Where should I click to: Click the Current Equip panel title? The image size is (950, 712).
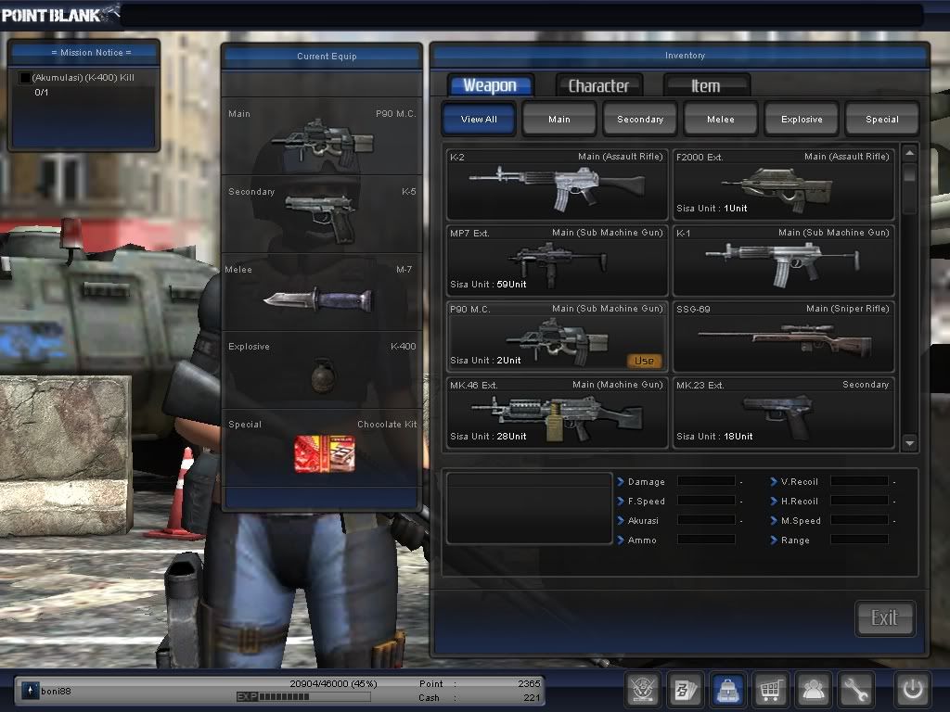(327, 57)
